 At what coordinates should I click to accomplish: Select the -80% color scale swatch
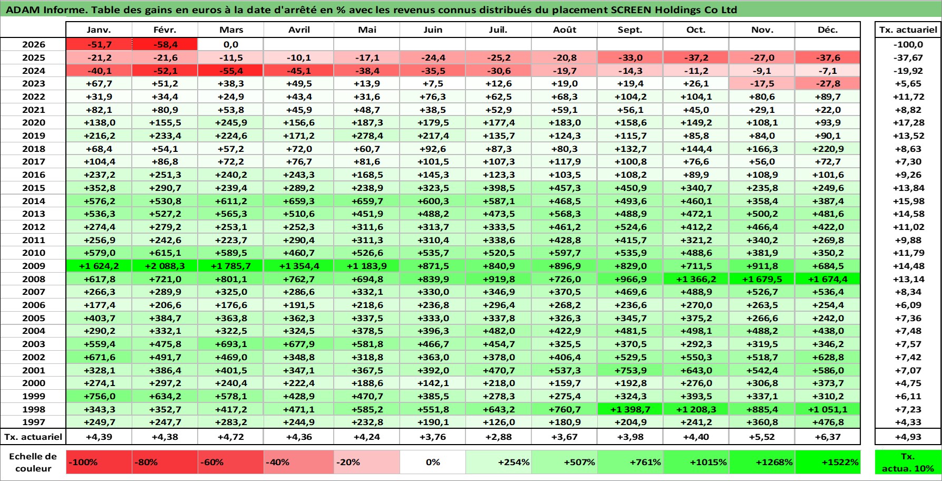(165, 462)
